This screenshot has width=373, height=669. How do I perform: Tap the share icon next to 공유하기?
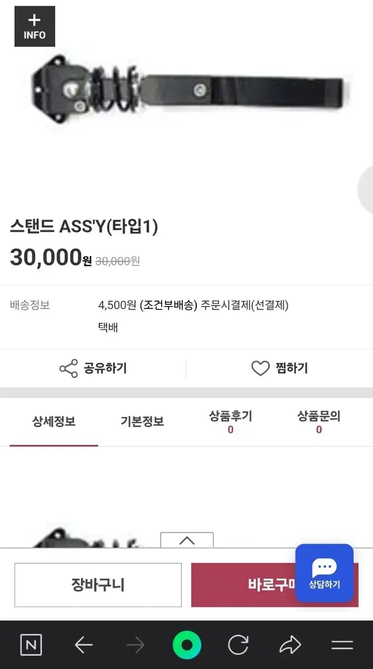pyautogui.click(x=69, y=369)
